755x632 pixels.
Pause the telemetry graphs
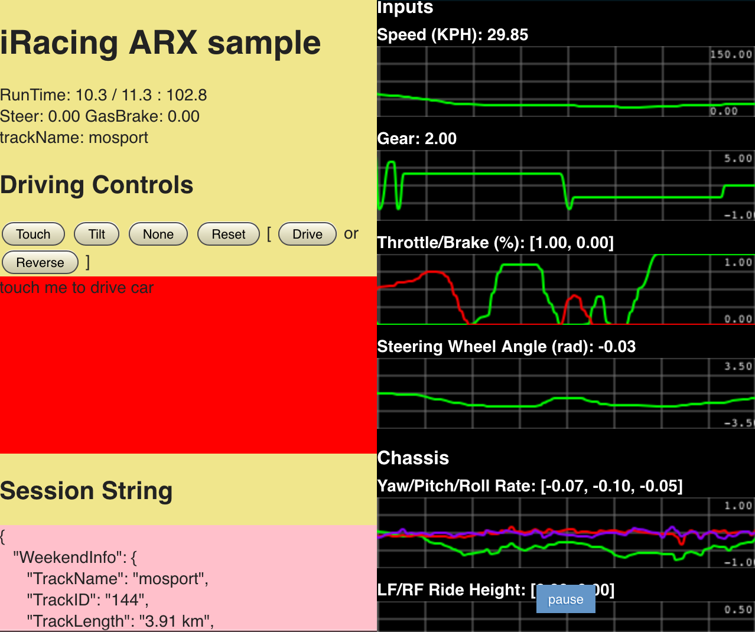(565, 600)
